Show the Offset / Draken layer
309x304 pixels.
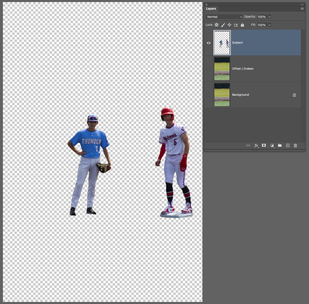[x=209, y=69]
